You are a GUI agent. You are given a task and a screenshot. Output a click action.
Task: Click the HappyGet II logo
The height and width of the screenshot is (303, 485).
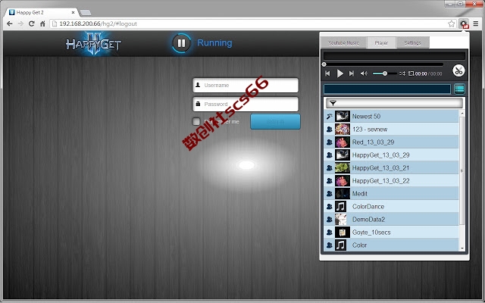coord(93,44)
